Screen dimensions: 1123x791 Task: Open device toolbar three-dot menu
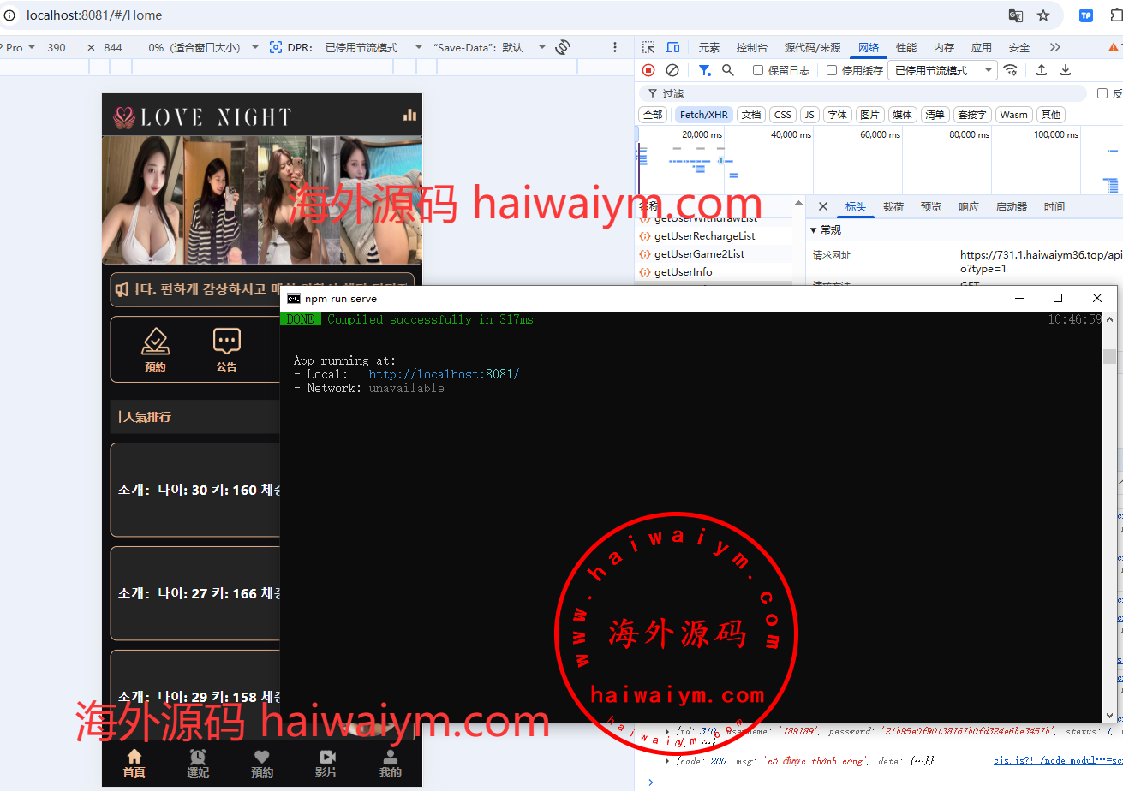click(615, 48)
